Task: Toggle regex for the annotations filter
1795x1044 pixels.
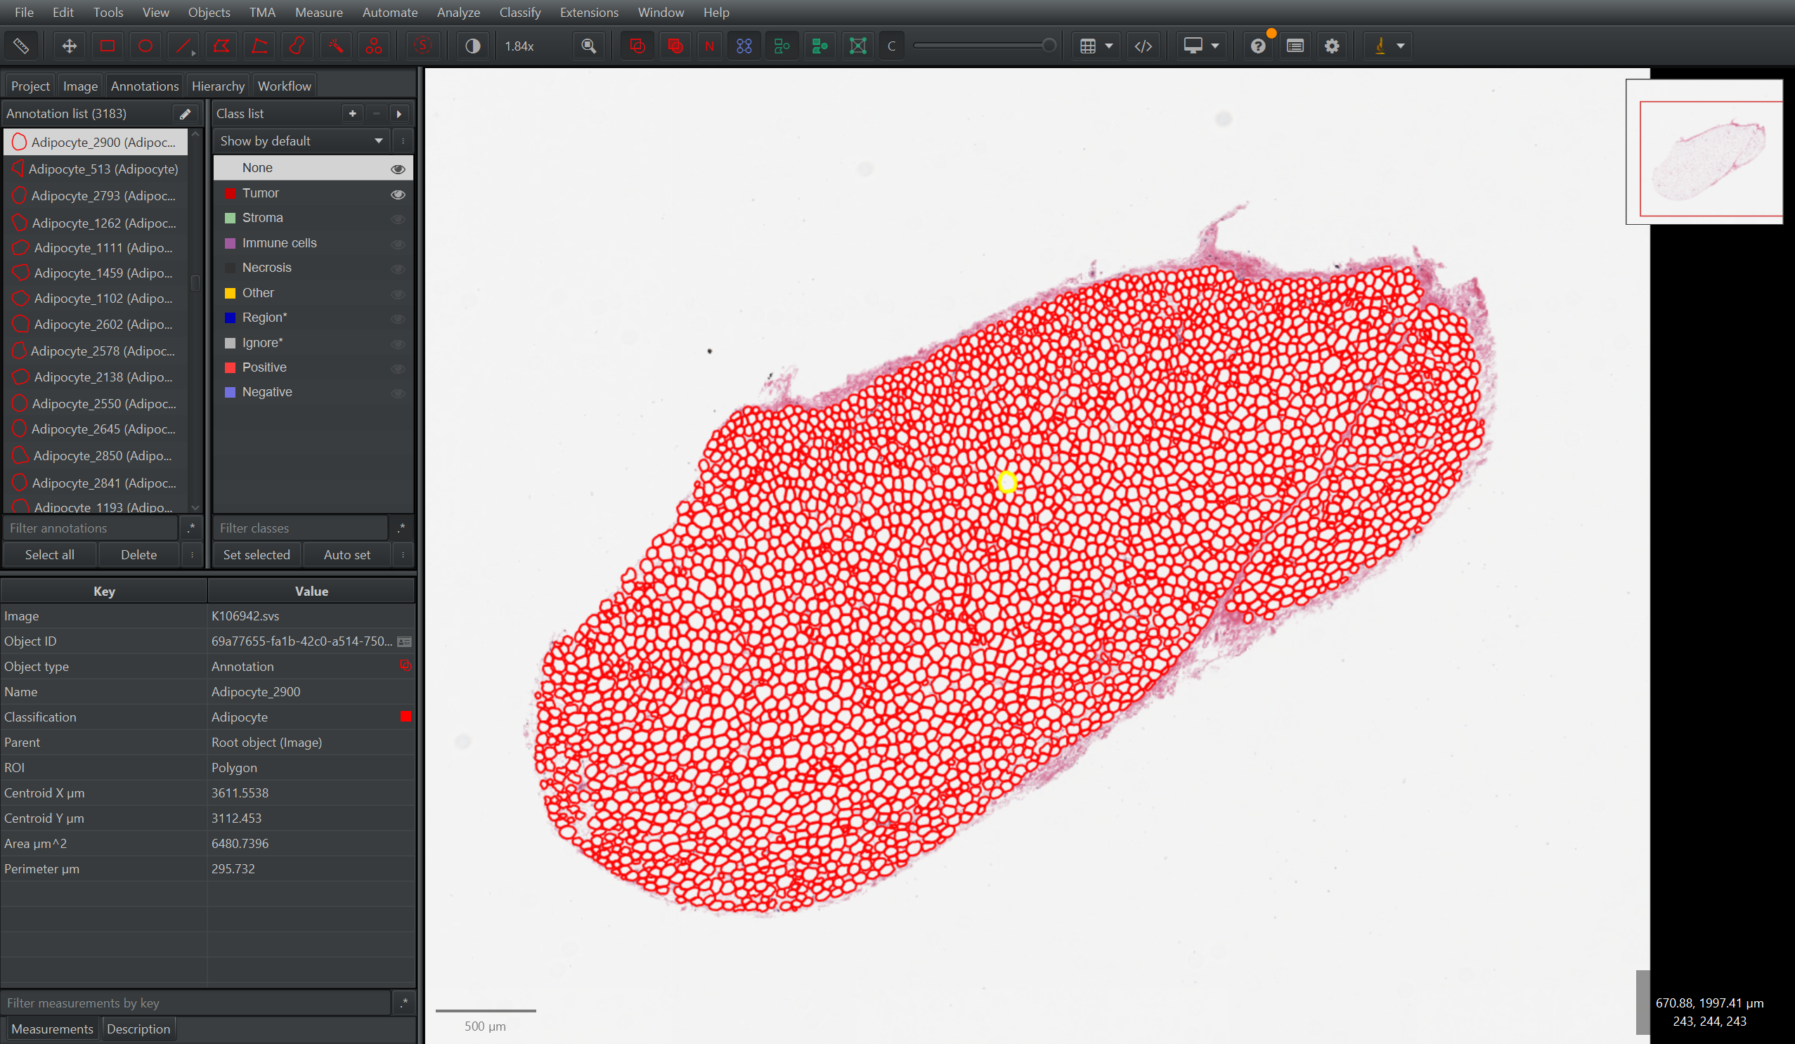Action: (x=191, y=528)
